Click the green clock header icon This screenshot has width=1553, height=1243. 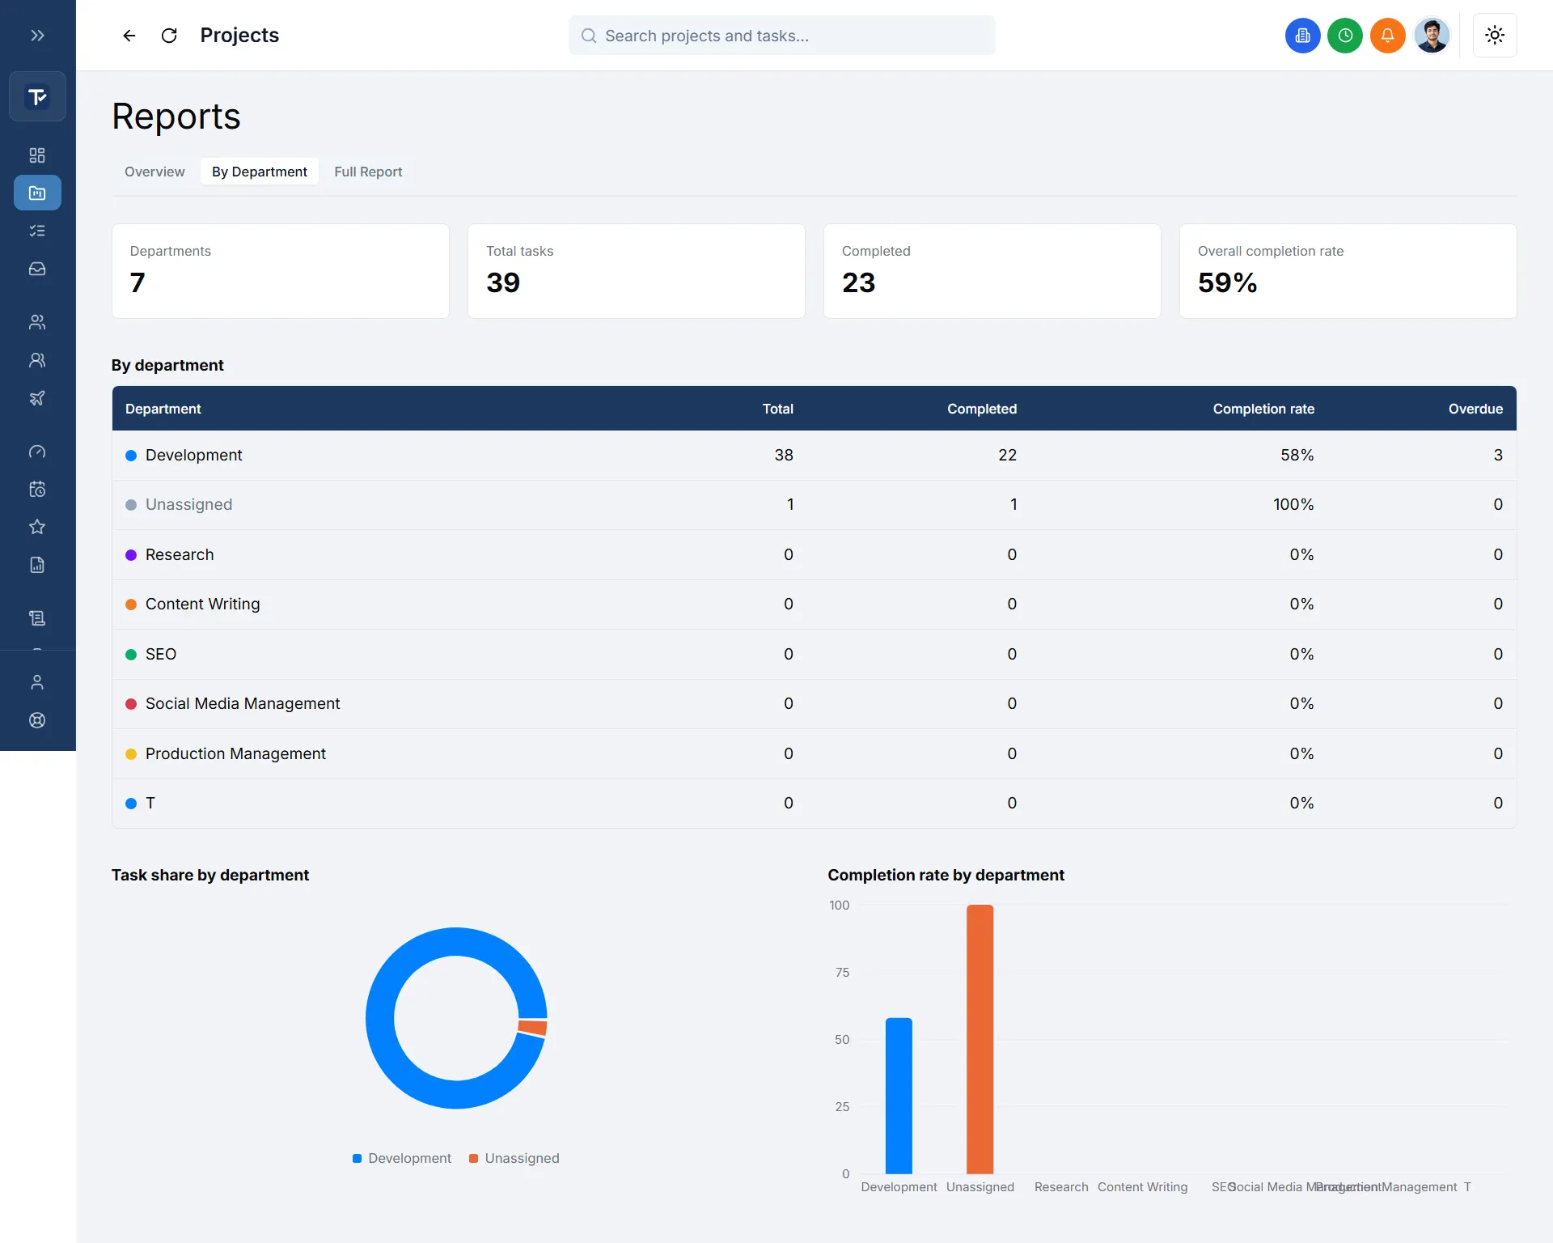pyautogui.click(x=1345, y=36)
